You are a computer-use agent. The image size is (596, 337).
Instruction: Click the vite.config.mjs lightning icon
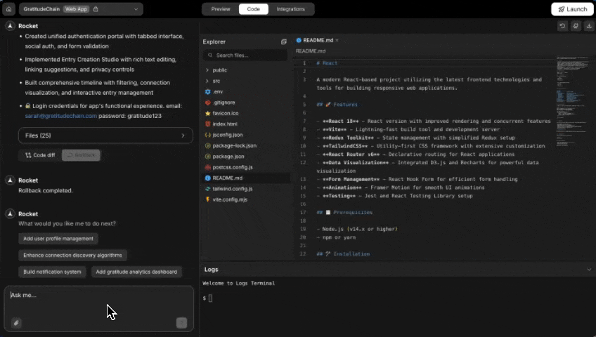tap(207, 199)
